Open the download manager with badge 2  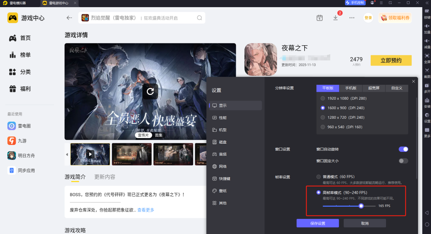click(x=336, y=18)
